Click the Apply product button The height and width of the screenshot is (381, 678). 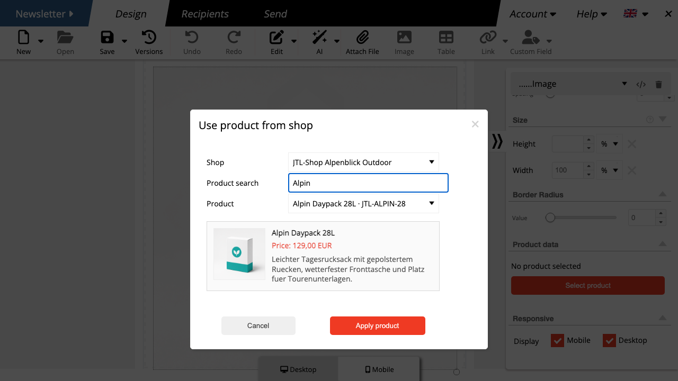click(x=378, y=325)
